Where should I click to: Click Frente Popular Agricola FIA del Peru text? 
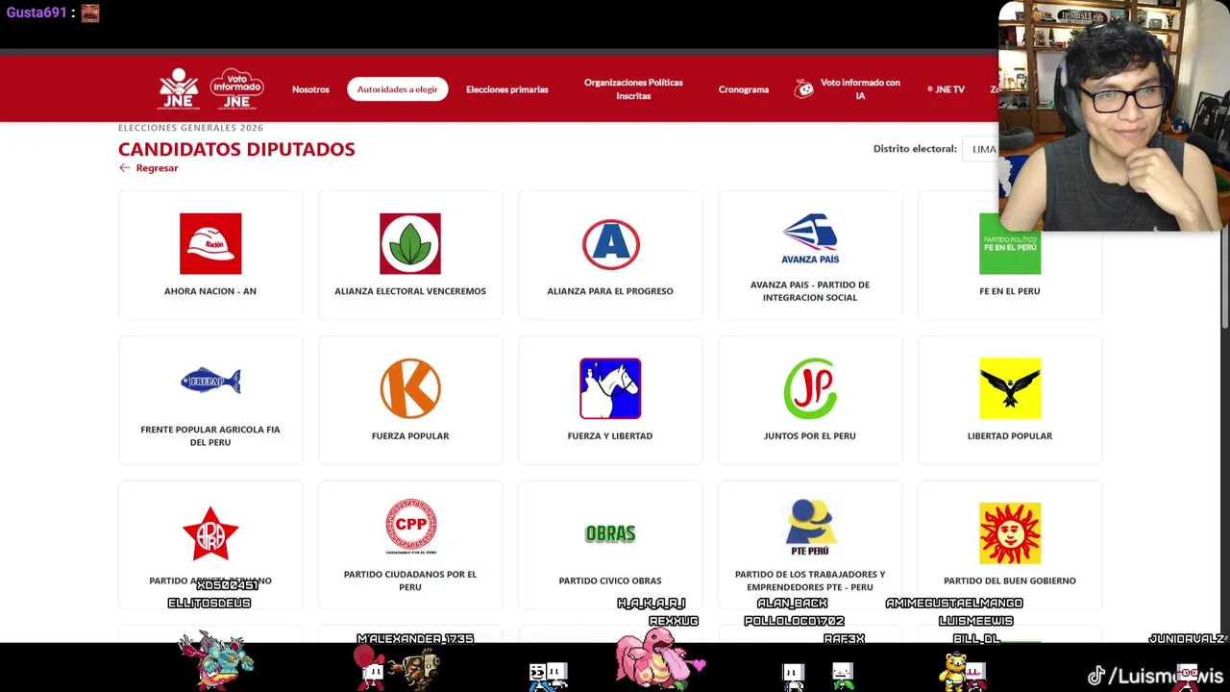tap(210, 435)
